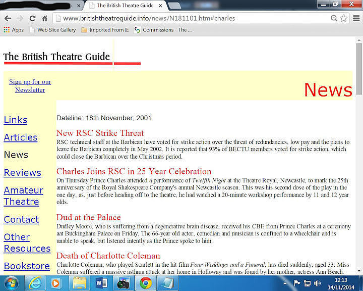Click Charles Joins RSC in 25 Year Celebration headline
The width and height of the screenshot is (363, 291).
point(134,171)
